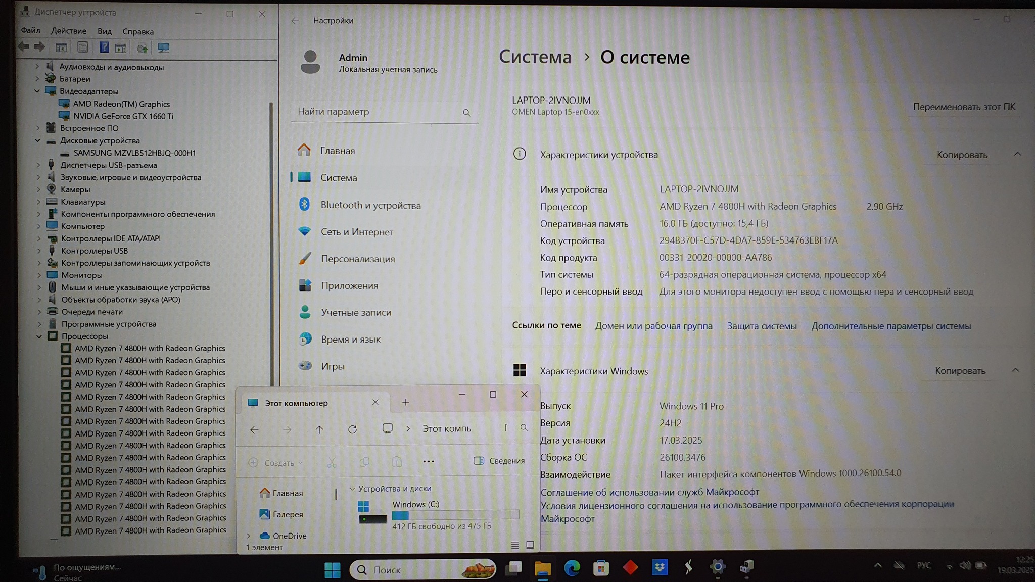Open the Действие menu

coord(69,31)
